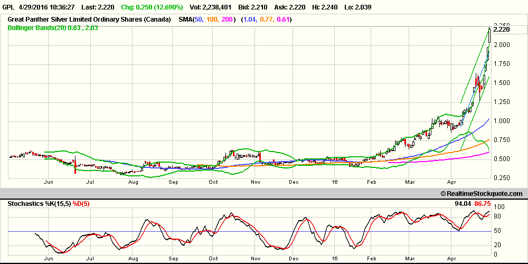The width and height of the screenshot is (528, 264).
Task: Click the GPL ticker symbol
Action: [x=8, y=7]
